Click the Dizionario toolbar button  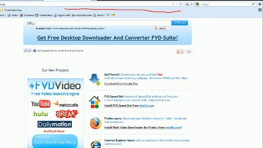(x=27, y=15)
